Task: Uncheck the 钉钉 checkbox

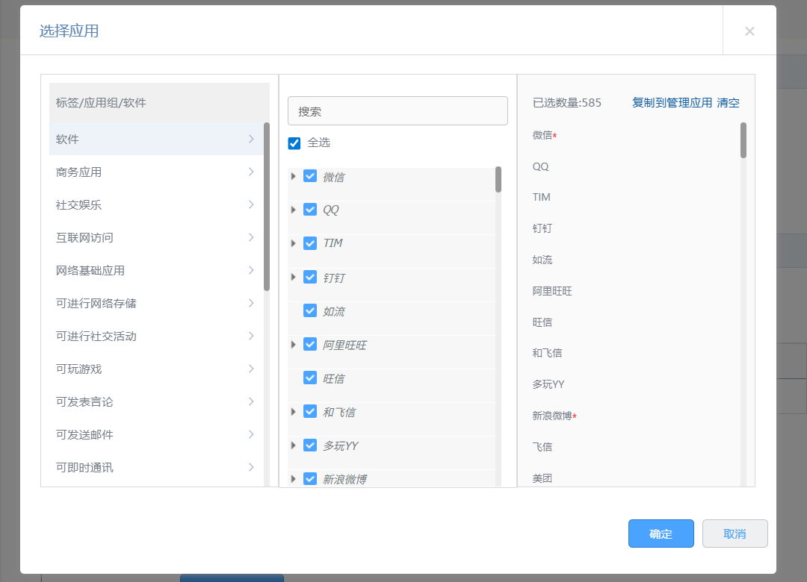Action: [x=310, y=277]
